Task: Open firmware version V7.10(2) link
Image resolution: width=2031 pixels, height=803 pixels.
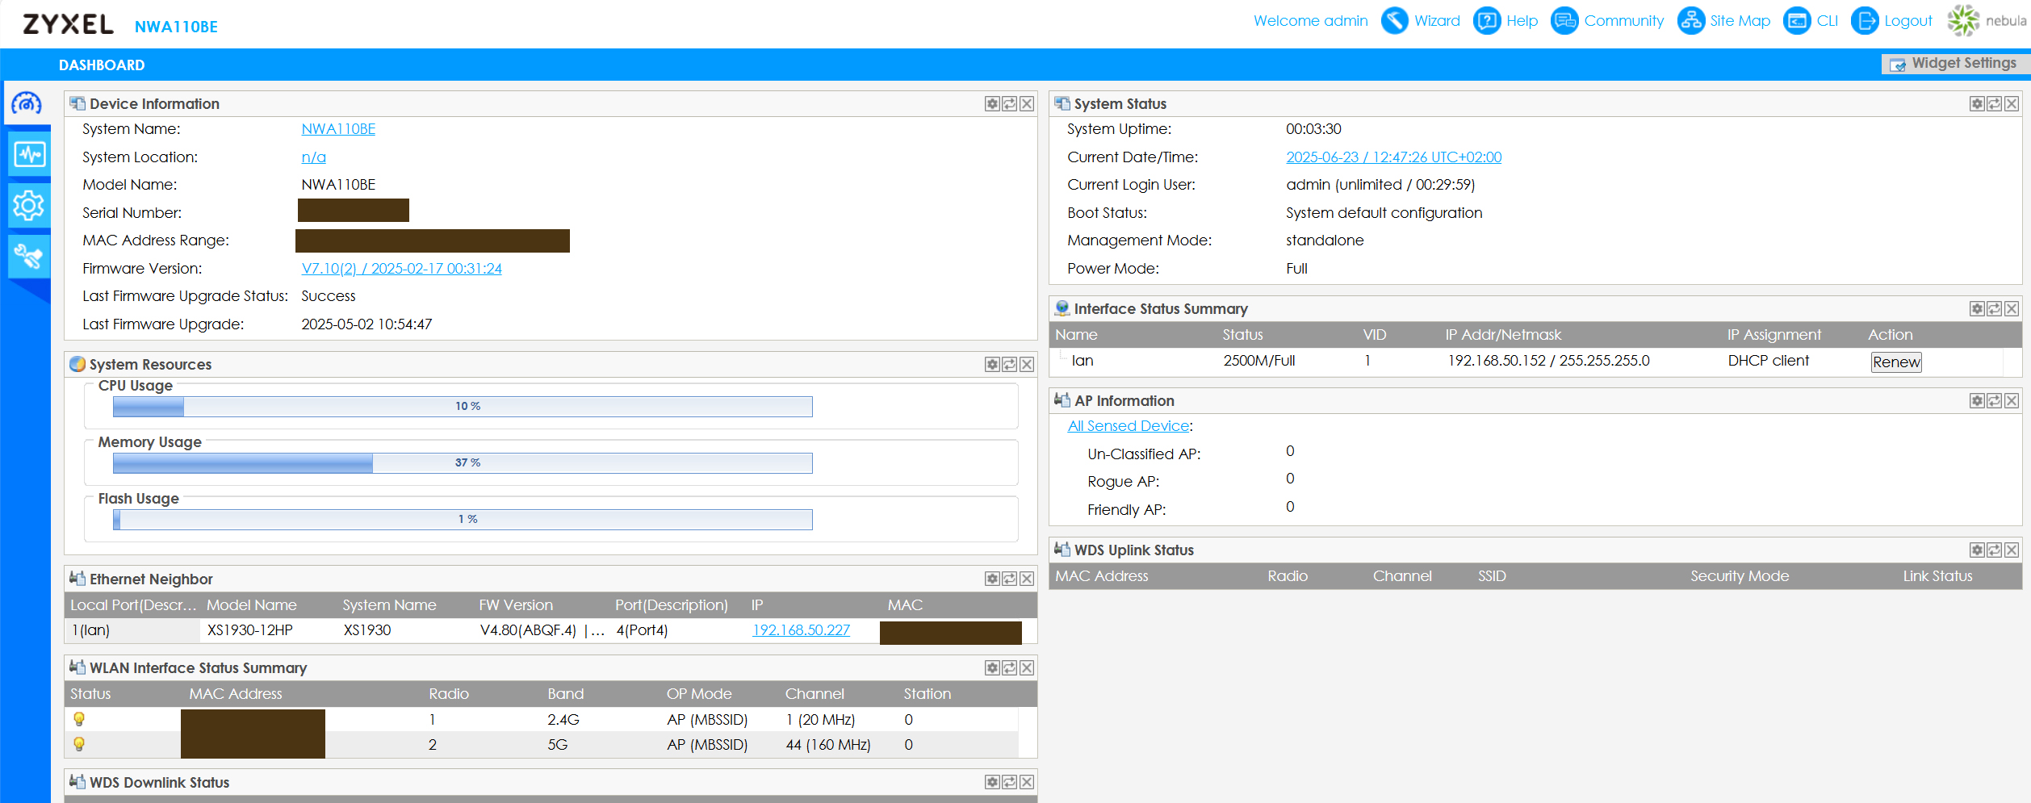Action: 401,269
